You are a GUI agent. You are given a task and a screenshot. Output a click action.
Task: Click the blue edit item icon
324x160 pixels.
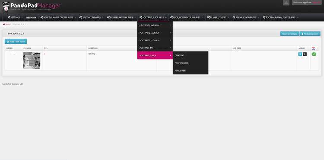[300, 54]
